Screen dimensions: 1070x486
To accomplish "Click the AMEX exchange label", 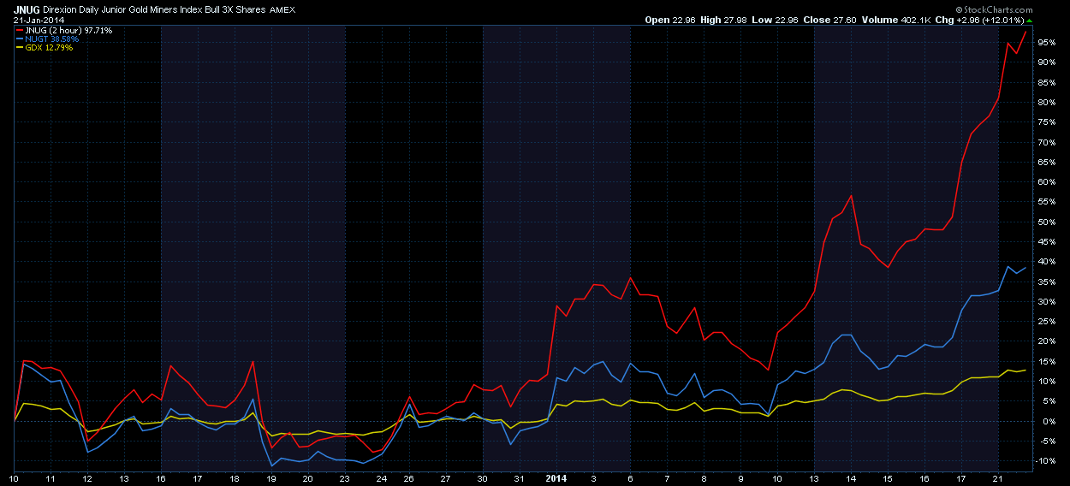I will coord(283,9).
